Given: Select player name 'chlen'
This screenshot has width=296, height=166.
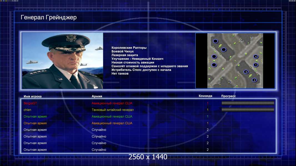Looking at the screenshot, I should click(27, 110).
